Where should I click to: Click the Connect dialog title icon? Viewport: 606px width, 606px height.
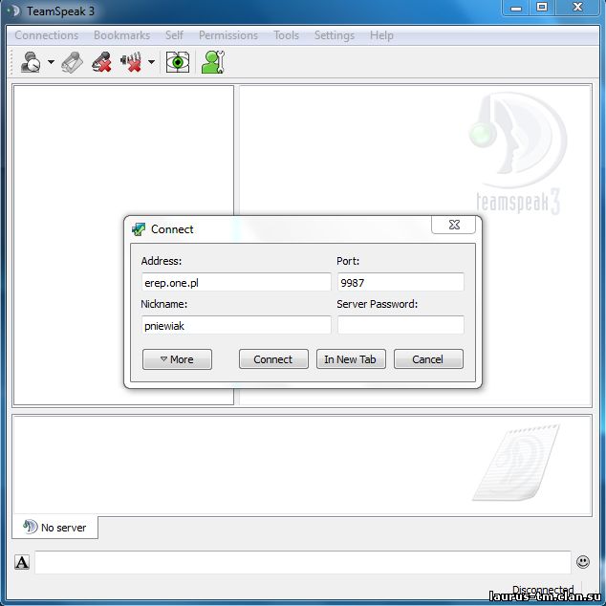(139, 229)
